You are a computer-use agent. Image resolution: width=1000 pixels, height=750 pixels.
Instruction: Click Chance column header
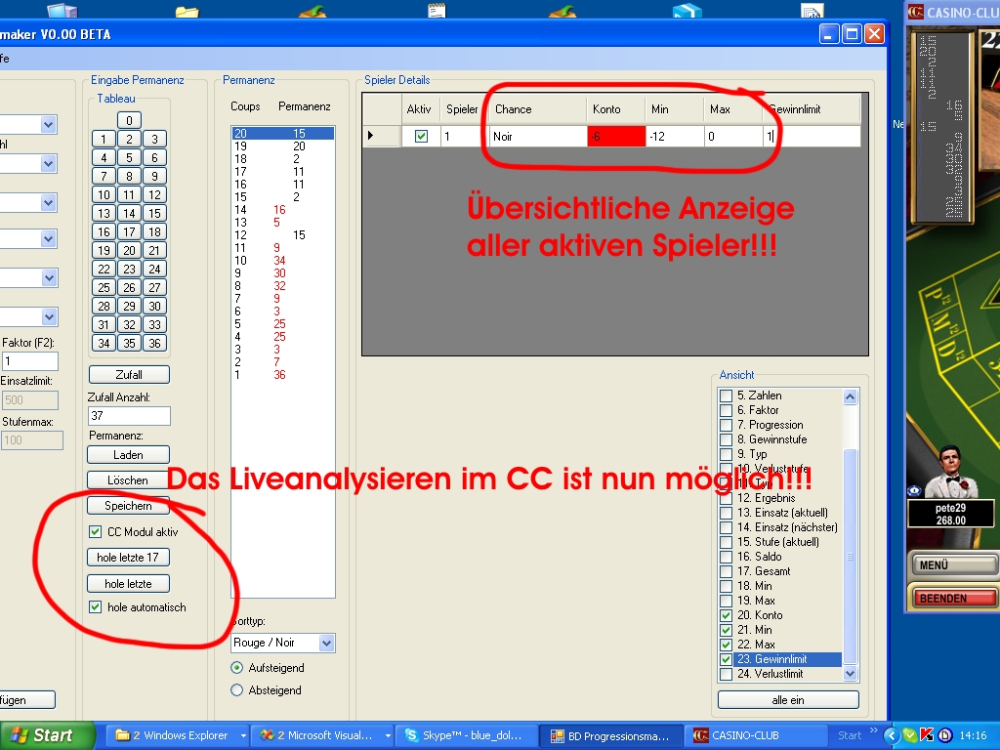tap(538, 109)
